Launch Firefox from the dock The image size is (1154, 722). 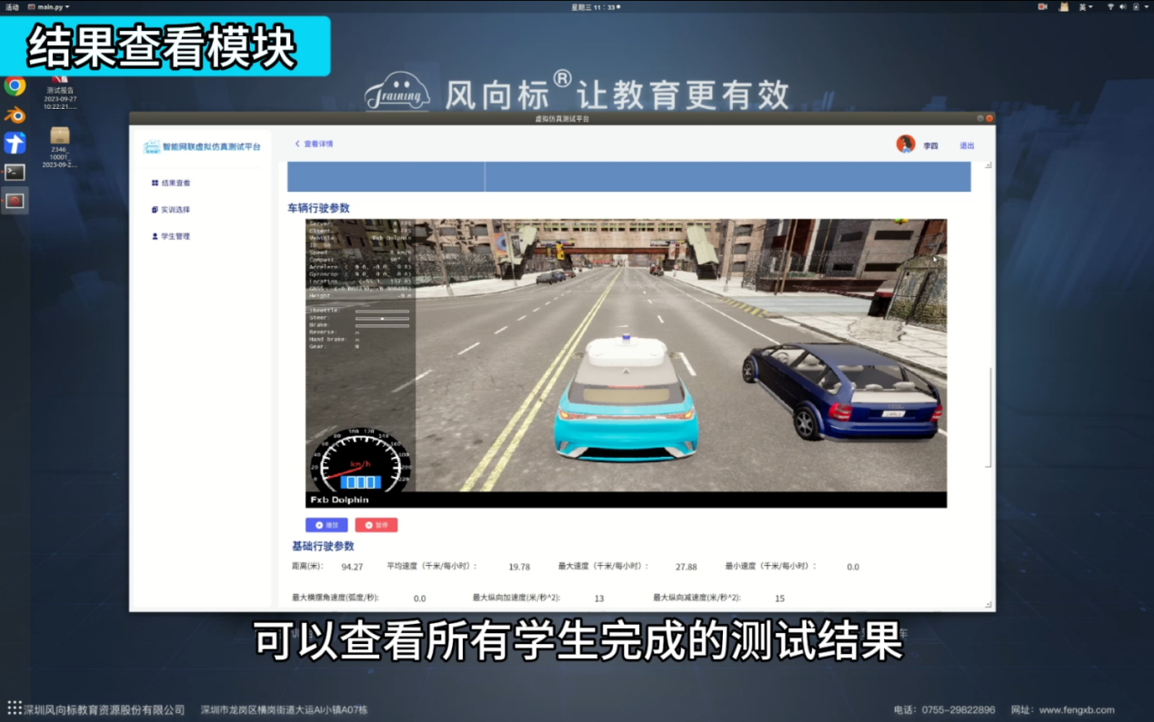pos(14,115)
